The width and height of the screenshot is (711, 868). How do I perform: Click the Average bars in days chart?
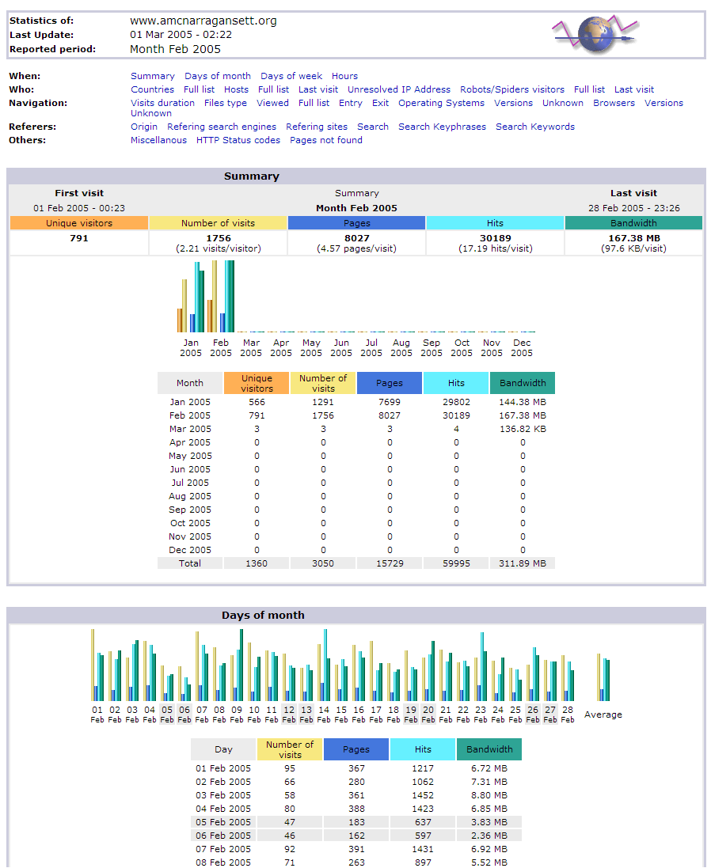click(603, 679)
